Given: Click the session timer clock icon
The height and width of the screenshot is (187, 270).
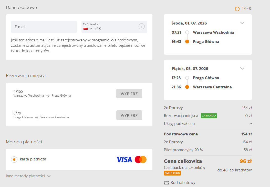Looking at the screenshot, I should point(237,9).
